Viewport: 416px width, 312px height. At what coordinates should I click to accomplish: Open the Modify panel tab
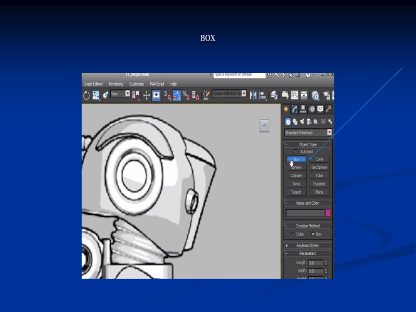[294, 109]
